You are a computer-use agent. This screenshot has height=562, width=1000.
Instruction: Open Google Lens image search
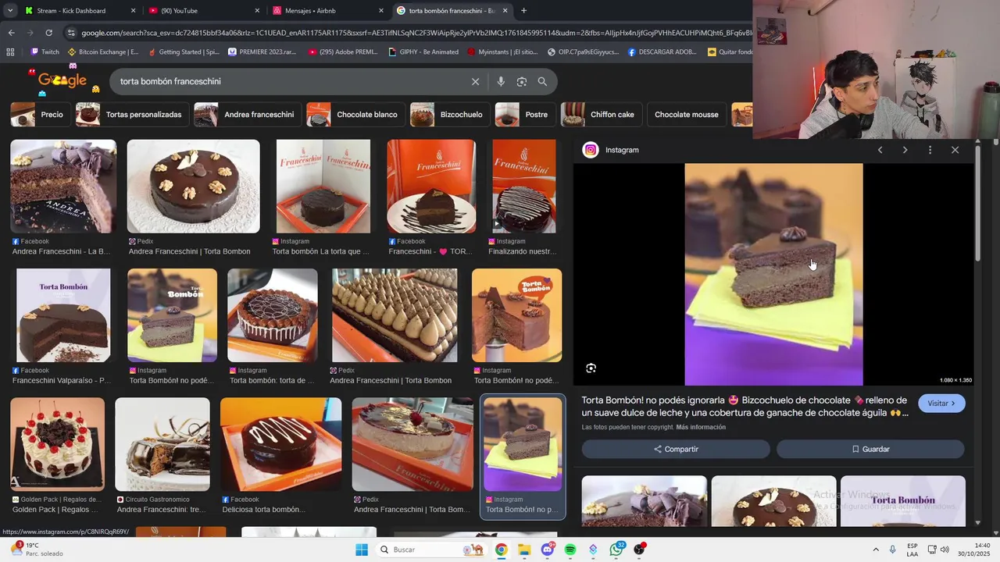[x=522, y=81]
